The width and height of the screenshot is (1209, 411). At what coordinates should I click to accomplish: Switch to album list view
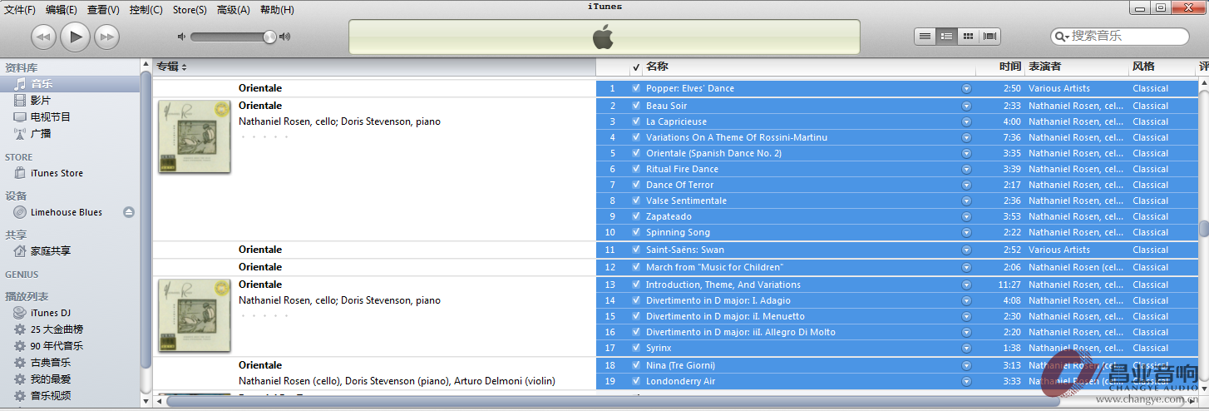pyautogui.click(x=946, y=36)
